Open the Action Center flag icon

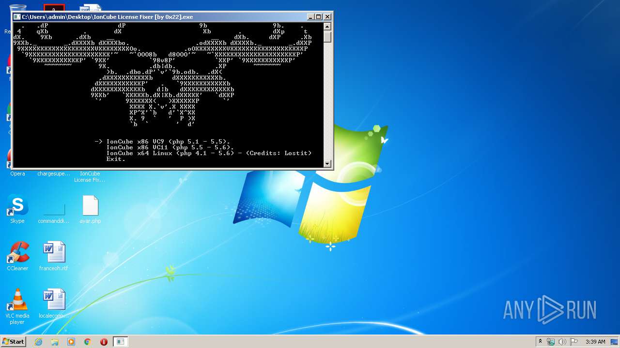tap(574, 342)
